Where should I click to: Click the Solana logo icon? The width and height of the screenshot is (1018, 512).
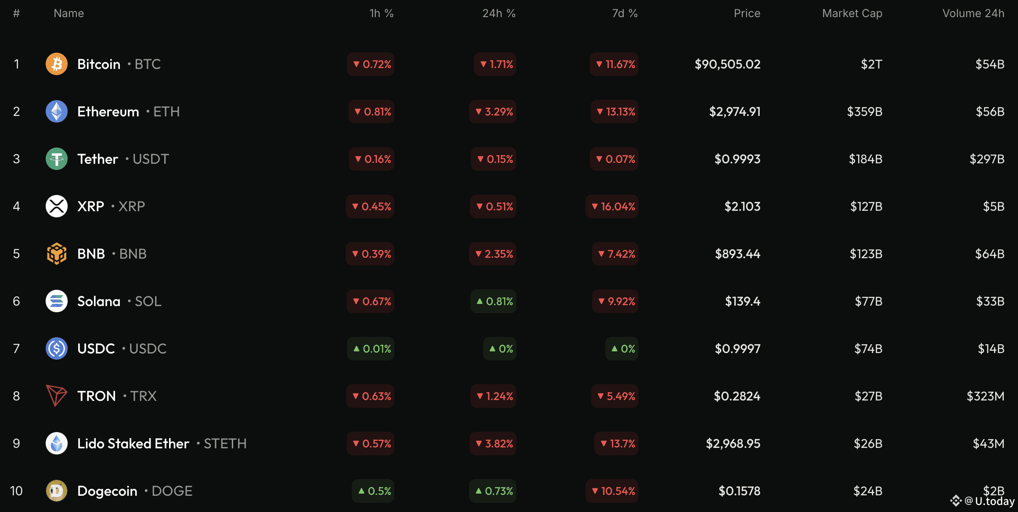57,301
